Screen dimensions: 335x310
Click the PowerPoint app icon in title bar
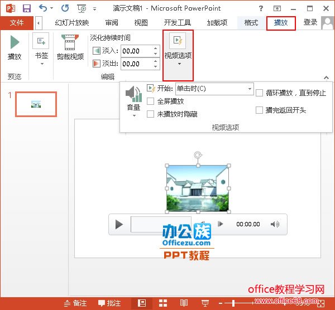[11, 8]
